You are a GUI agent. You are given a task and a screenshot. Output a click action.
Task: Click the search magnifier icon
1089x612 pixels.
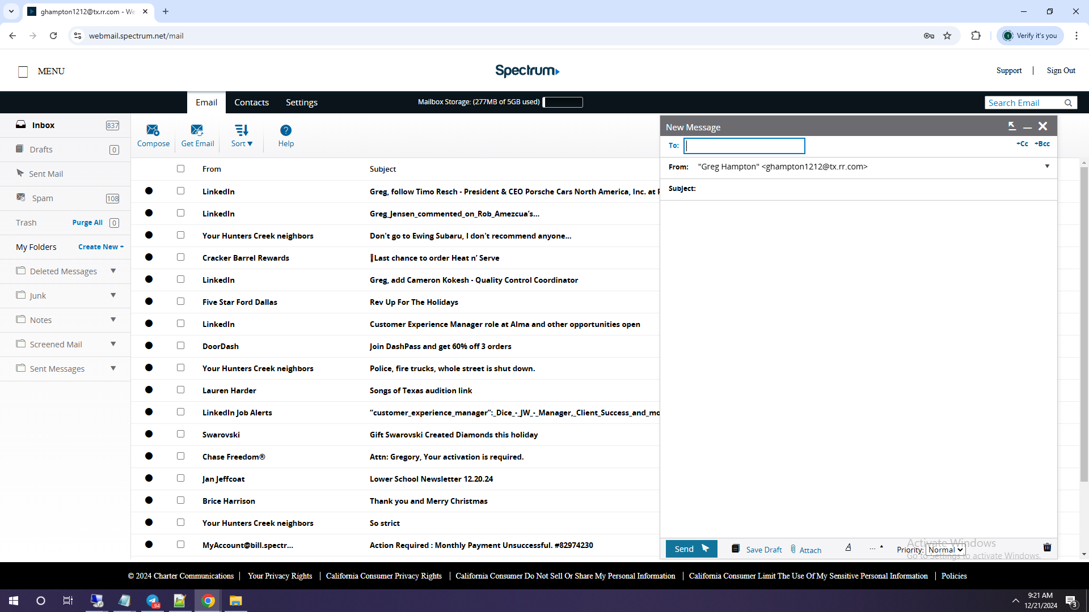pyautogui.click(x=1068, y=103)
